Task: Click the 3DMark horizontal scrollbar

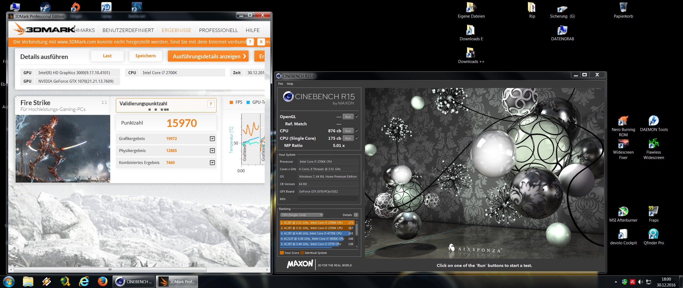Action: click(x=110, y=270)
